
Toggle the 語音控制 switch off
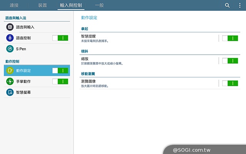pyautogui.click(x=60, y=38)
